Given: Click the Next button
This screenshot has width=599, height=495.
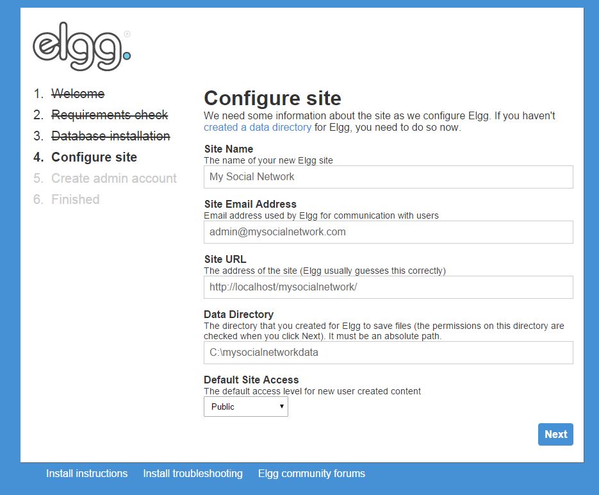Looking at the screenshot, I should click(555, 434).
